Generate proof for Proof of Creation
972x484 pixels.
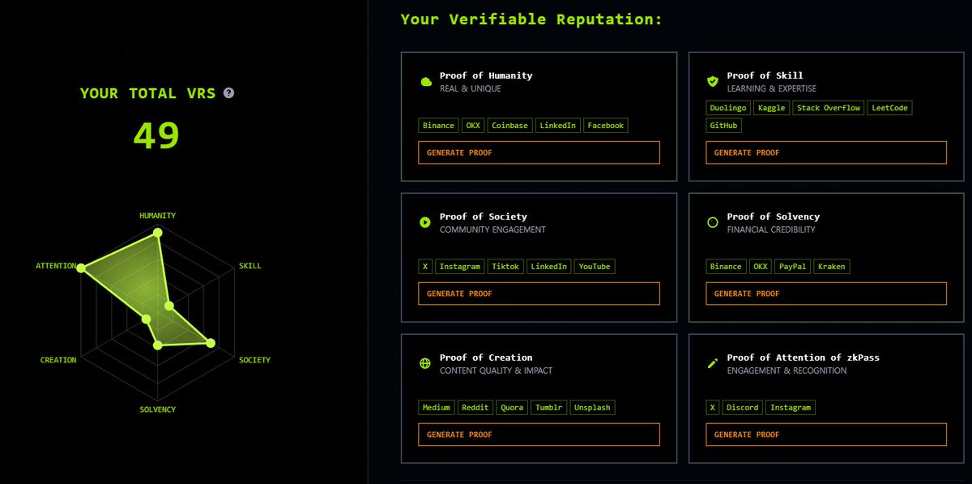pos(539,435)
